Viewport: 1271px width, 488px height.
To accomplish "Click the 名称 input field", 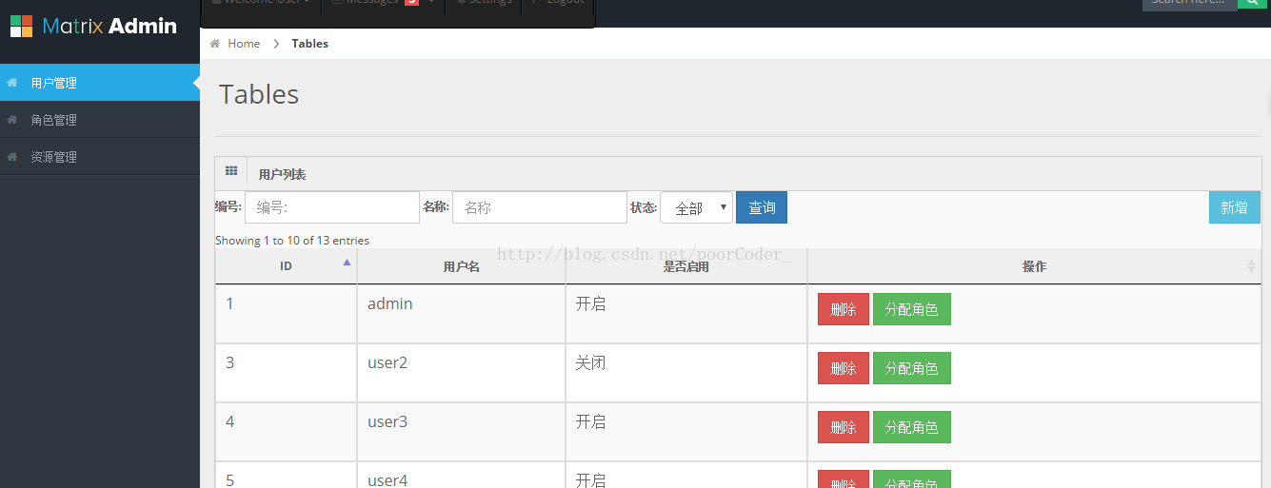I will coord(540,207).
